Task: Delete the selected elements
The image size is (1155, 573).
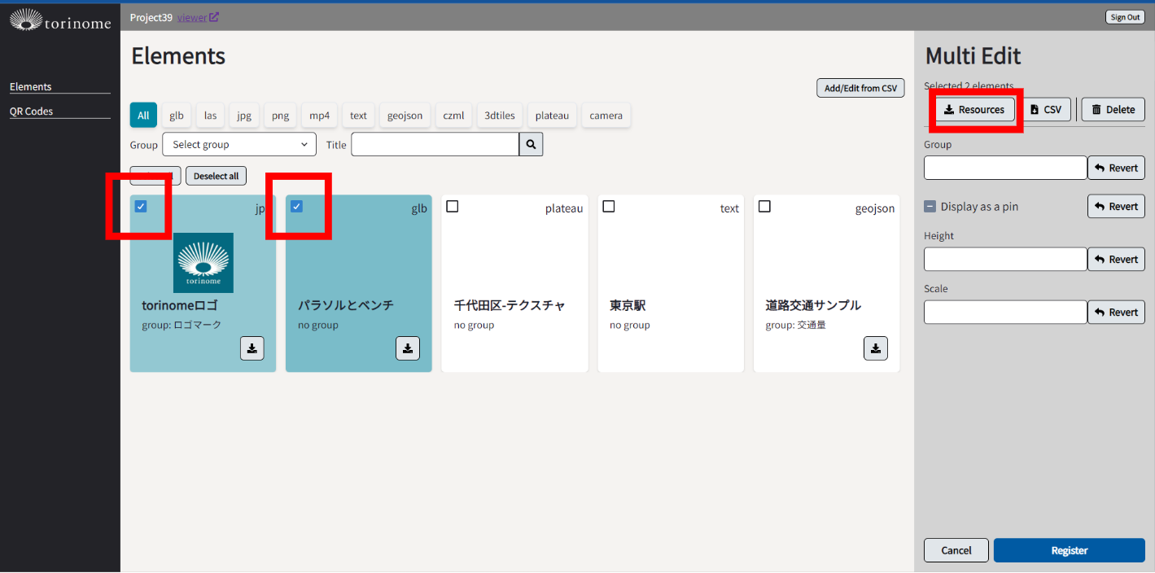Action: 1113,110
